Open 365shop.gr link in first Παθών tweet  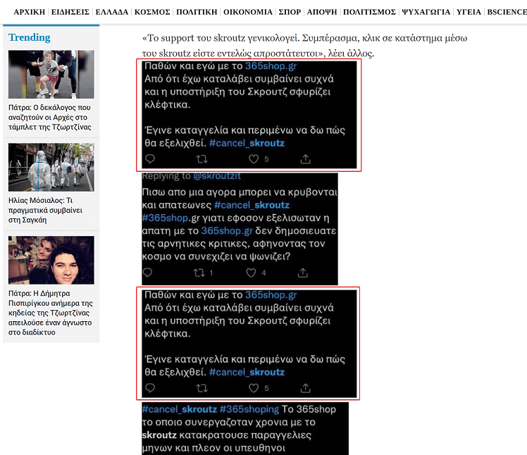[x=271, y=66]
